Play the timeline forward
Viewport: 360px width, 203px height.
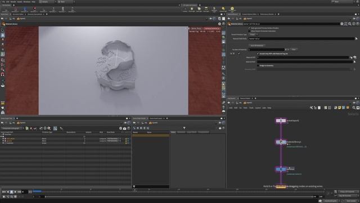click(15, 192)
